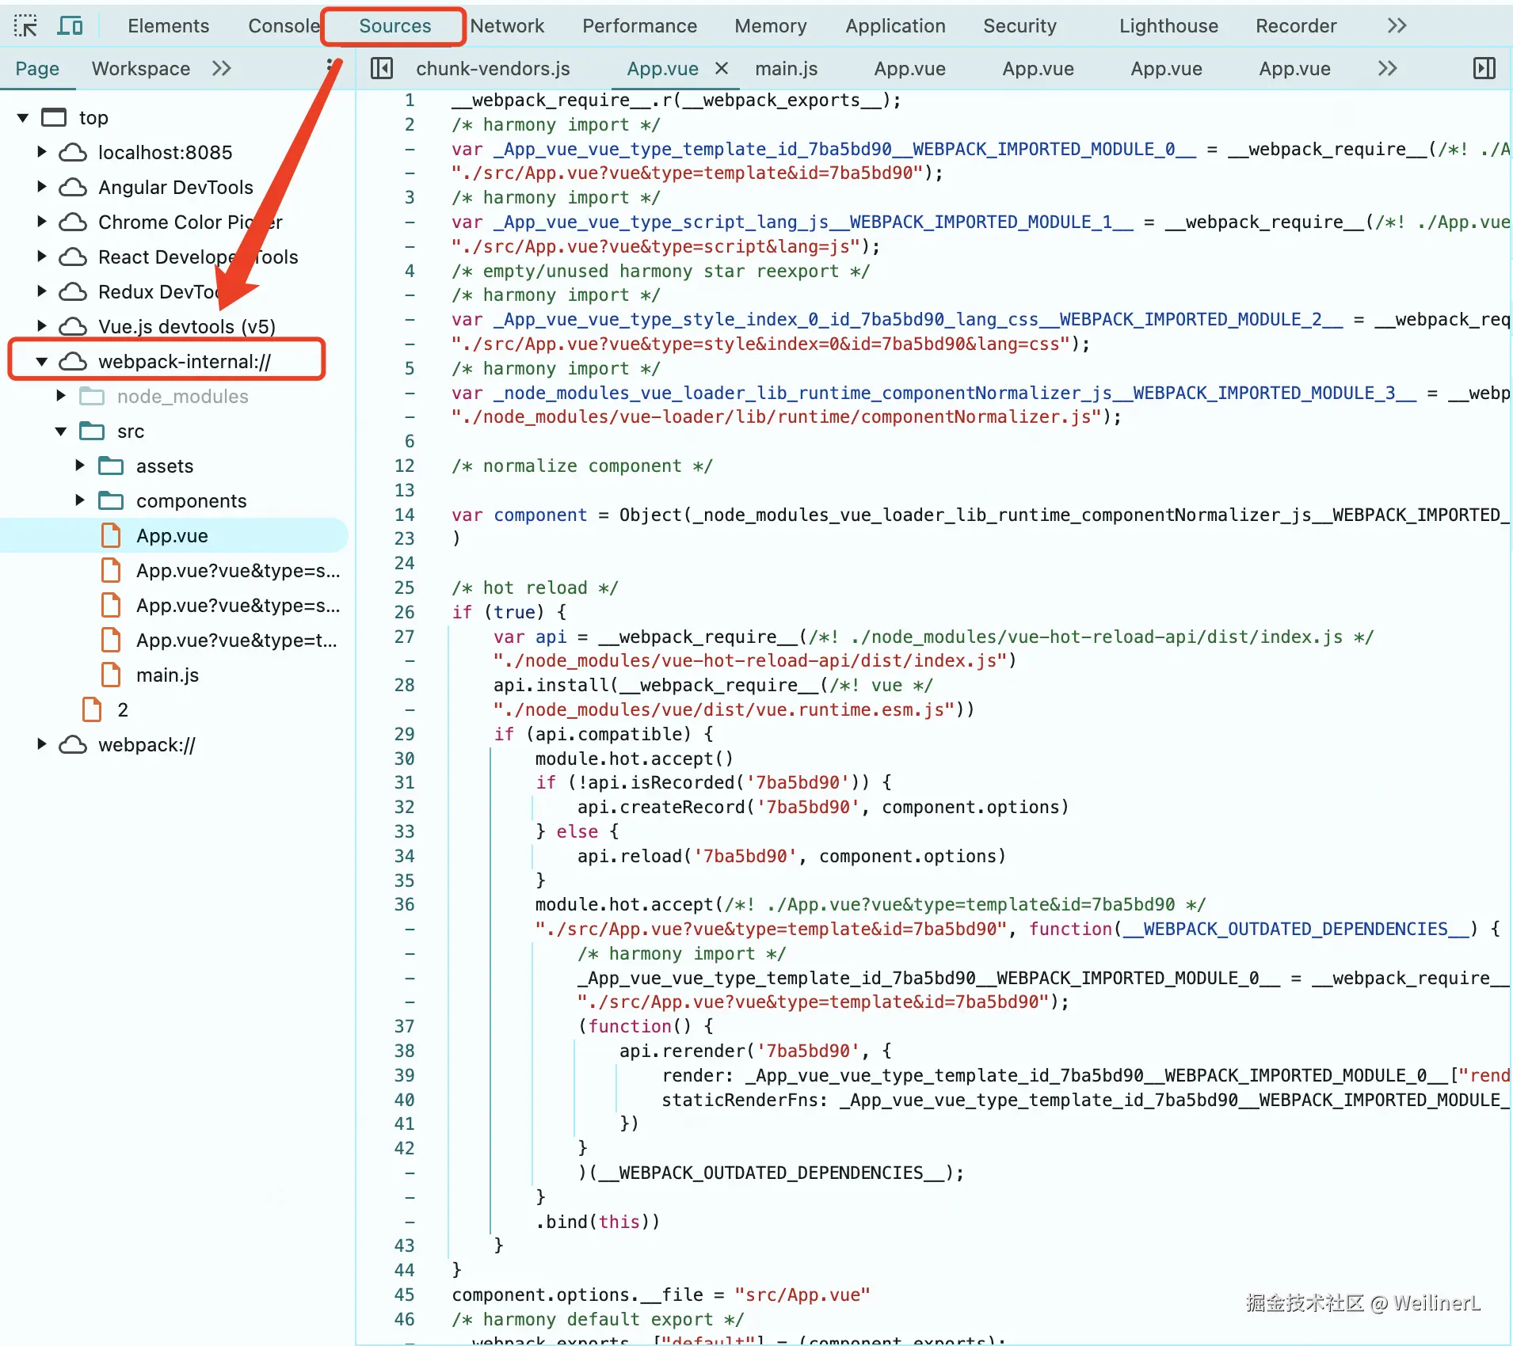
Task: Switch to the Network tab
Action: (507, 26)
